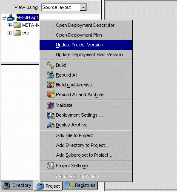Choose Deploy Archive entry

pyautogui.click(x=86, y=125)
